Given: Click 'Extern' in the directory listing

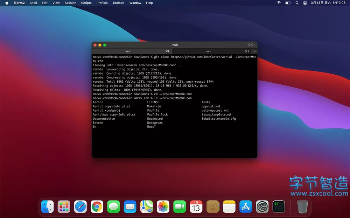Looking at the screenshot, I should (x=98, y=123).
